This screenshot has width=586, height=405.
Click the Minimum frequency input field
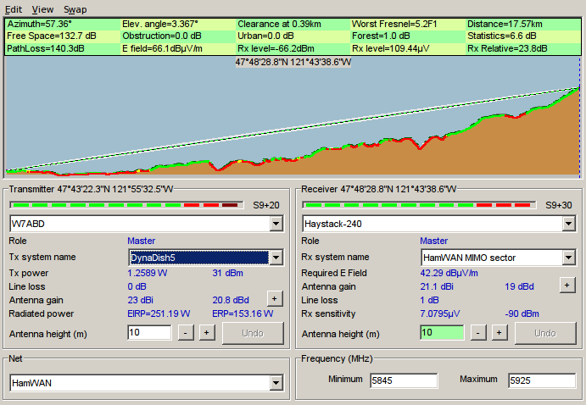[x=404, y=380]
